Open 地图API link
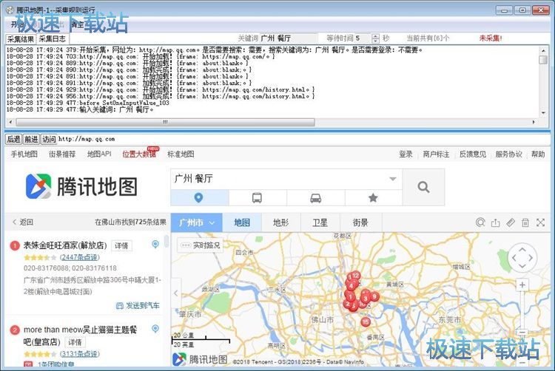Screen dimensions: 555x371 pos(99,154)
